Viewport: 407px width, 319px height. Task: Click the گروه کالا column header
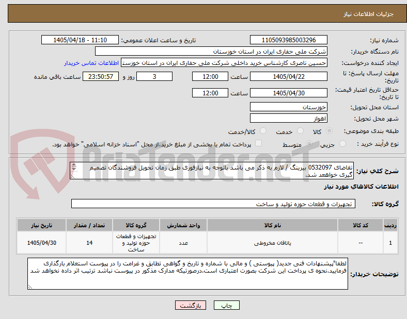coord(136,225)
